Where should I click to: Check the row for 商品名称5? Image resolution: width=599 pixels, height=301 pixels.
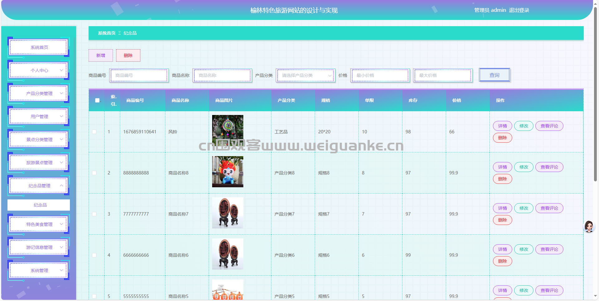(94, 296)
